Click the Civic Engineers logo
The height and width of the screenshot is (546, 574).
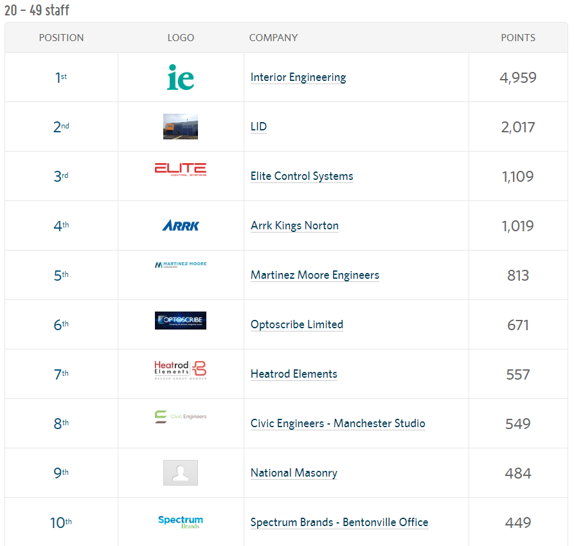(181, 417)
